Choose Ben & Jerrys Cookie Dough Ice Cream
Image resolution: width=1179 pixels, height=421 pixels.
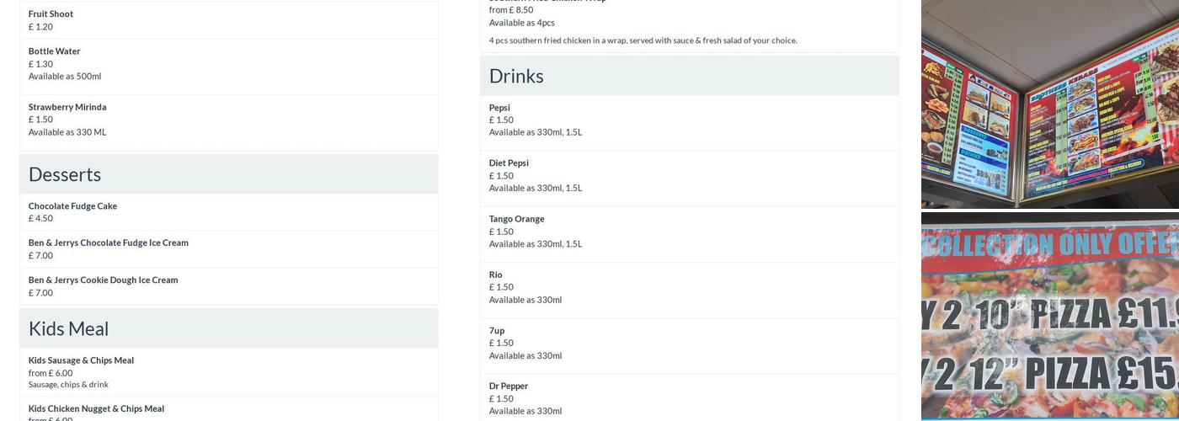coord(228,286)
